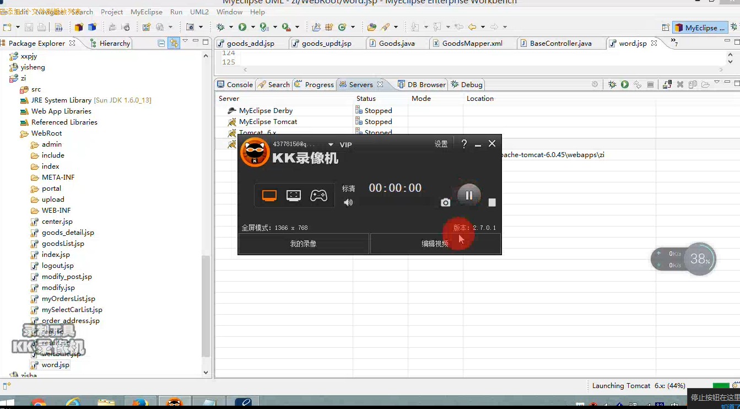This screenshot has width=740, height=409.
Task: Collapse all in Package Explorer
Action: click(x=161, y=43)
